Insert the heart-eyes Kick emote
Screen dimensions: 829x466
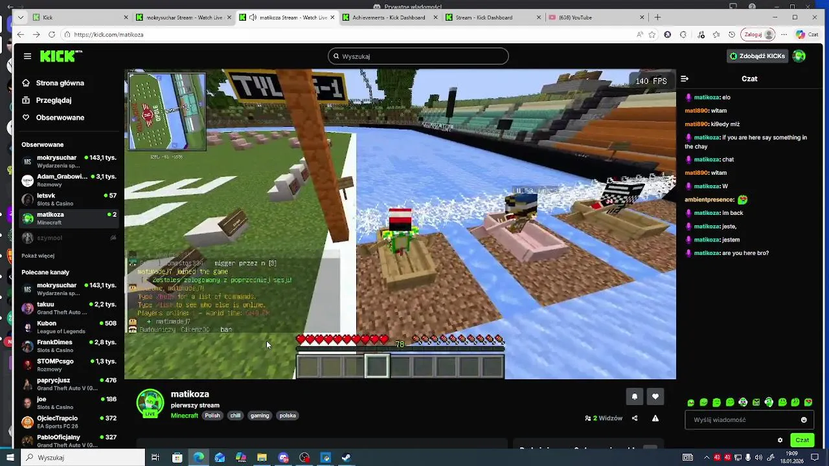tap(808, 403)
